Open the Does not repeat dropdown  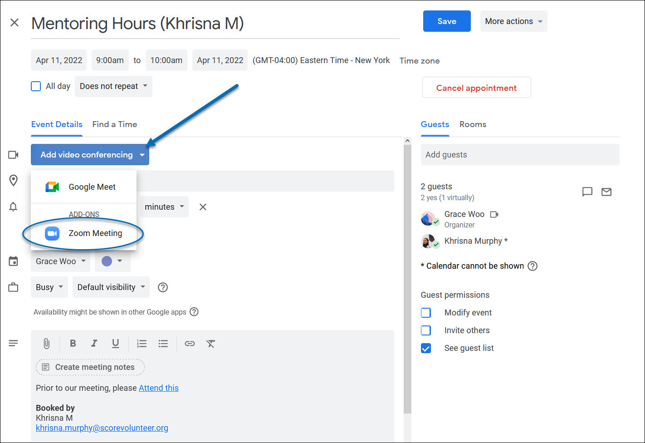113,86
